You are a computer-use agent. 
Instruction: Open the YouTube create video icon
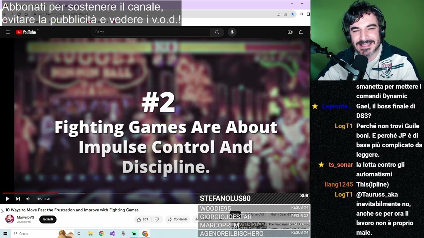coord(290,32)
